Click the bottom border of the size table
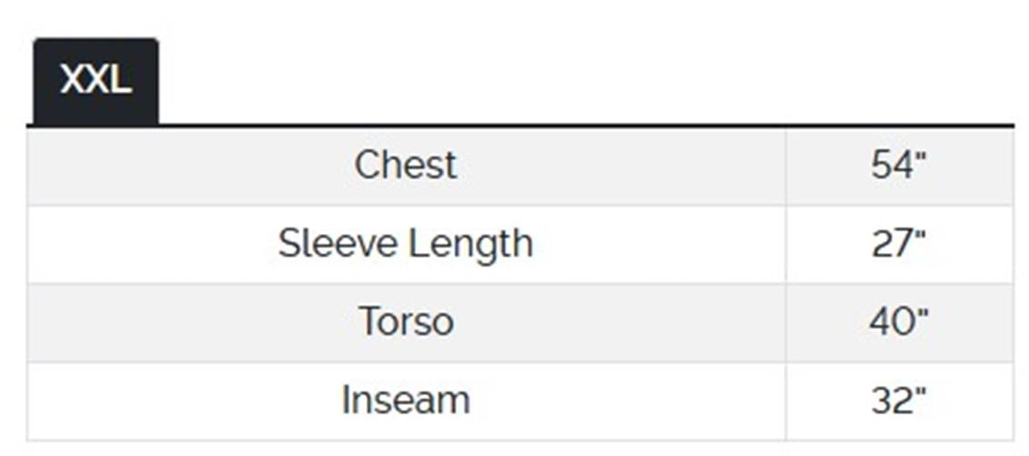The width and height of the screenshot is (1029, 456). [406, 441]
